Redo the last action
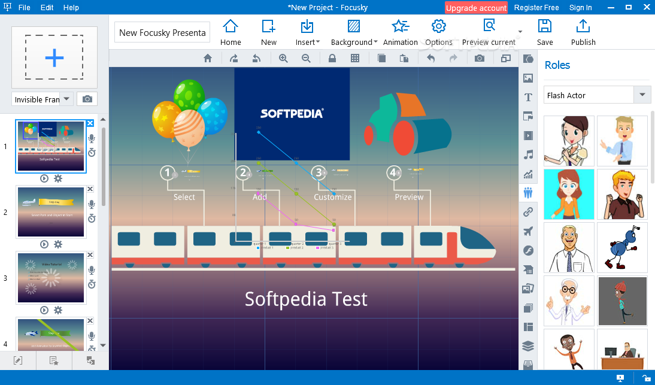 453,59
